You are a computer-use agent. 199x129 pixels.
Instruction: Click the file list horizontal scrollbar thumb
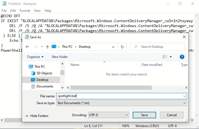click(x=111, y=87)
